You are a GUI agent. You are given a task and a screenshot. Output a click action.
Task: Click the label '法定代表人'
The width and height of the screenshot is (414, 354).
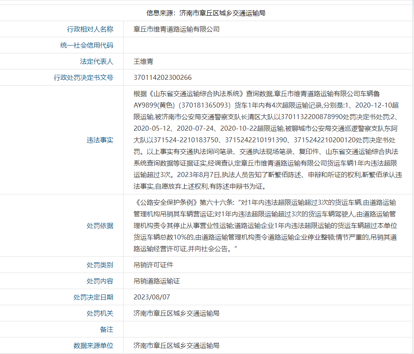point(97,61)
